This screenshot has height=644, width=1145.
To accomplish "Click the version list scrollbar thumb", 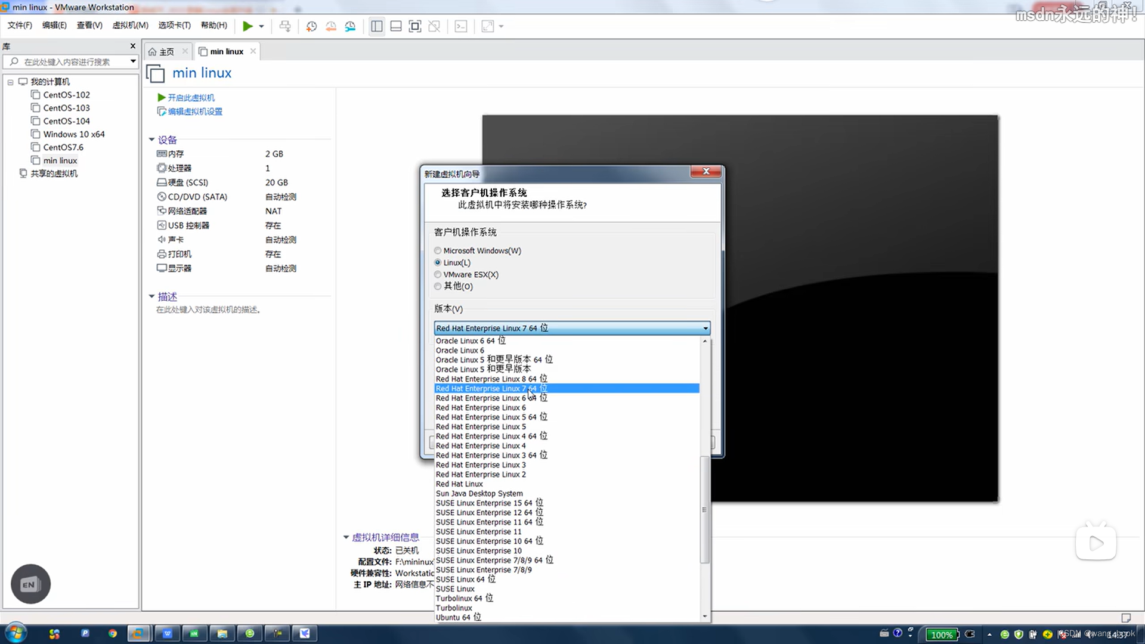I will click(704, 510).
